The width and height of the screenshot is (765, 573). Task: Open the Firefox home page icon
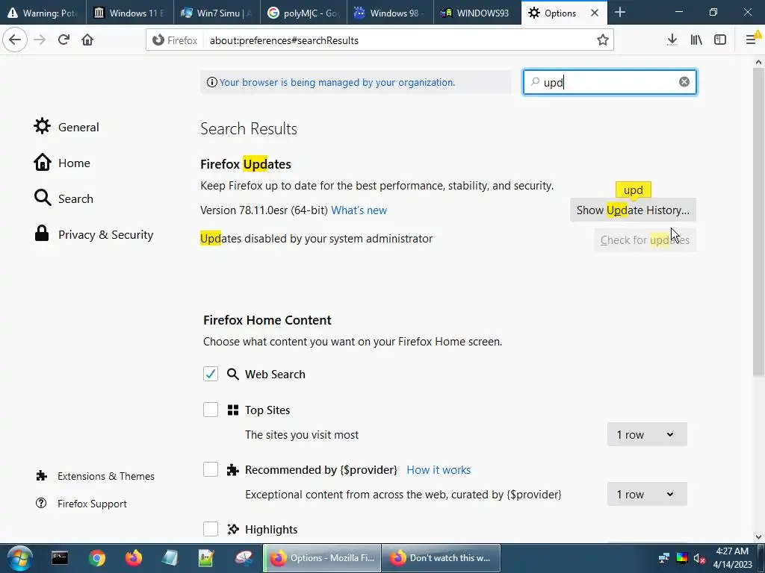coord(87,40)
